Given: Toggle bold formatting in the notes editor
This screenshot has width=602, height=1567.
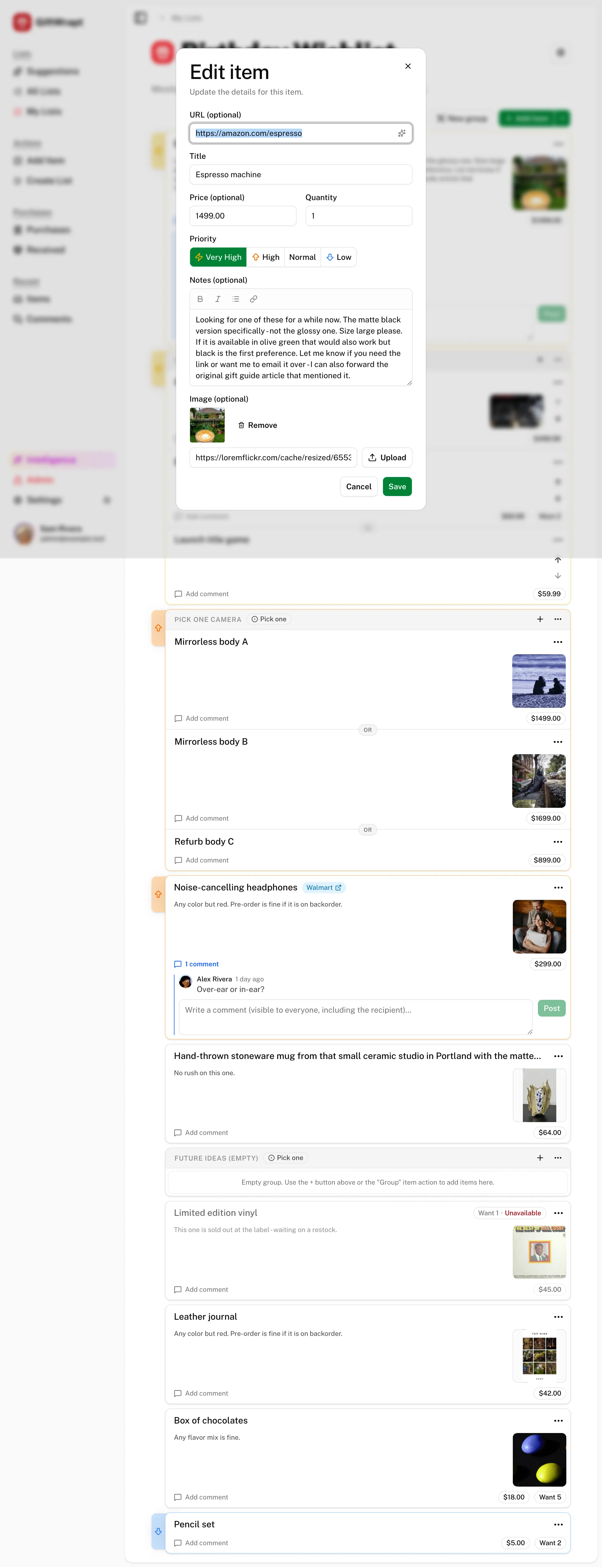Looking at the screenshot, I should [200, 299].
